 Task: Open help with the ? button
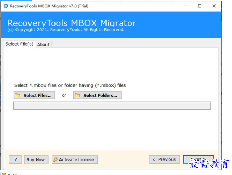pyautogui.click(x=15, y=159)
